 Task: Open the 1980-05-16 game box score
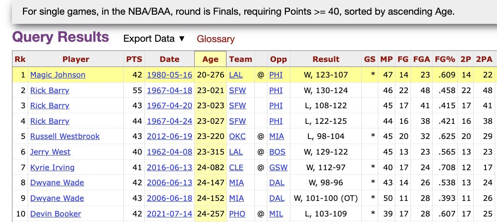169,75
